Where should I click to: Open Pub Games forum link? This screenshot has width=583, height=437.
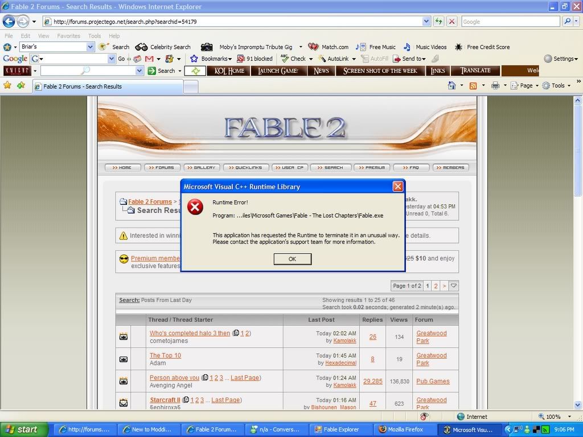pyautogui.click(x=433, y=381)
